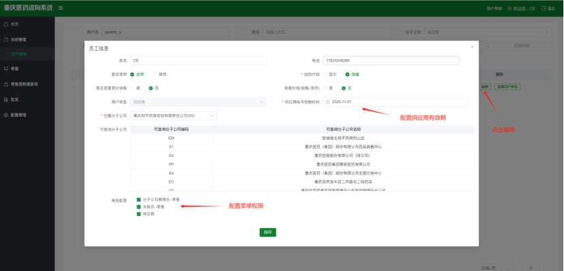This screenshot has width=564, height=271.
Task: Click the calendar icon in the expiry date field
Action: 328,102
